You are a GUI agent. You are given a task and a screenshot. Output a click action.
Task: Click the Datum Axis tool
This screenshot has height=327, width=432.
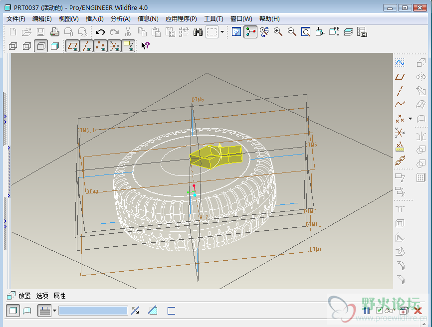coord(400,91)
